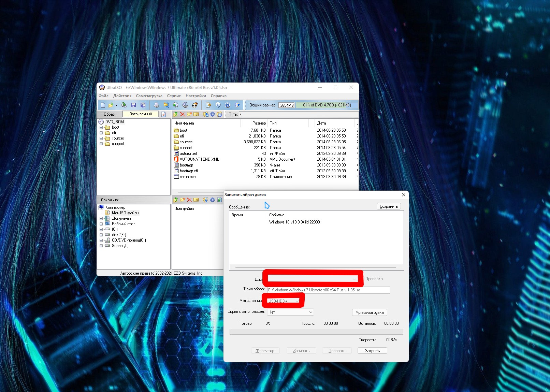Close the Записать образ диска dialog
550x392 pixels.
404,195
